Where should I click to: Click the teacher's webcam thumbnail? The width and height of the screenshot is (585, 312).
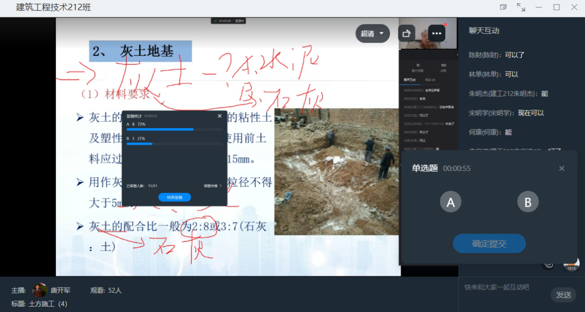pyautogui.click(x=428, y=37)
